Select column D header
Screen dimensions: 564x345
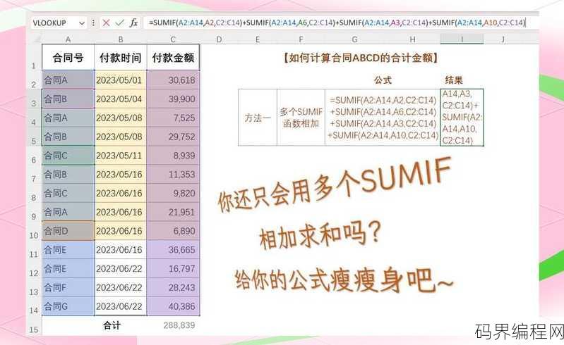pos(219,39)
